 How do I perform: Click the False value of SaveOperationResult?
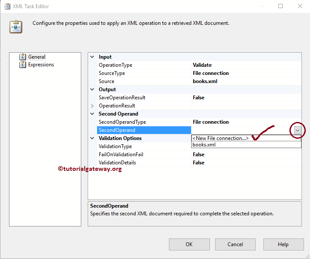pyautogui.click(x=198, y=98)
